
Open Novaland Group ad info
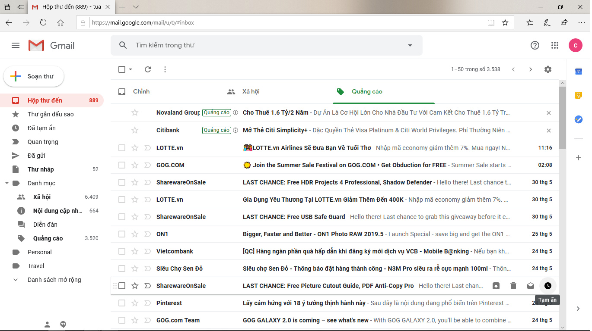(236, 112)
